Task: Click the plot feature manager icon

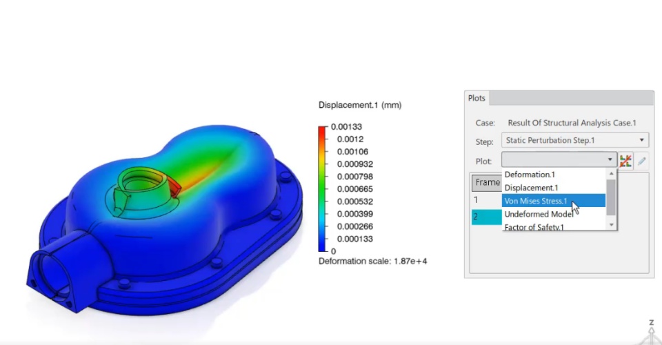Action: [x=625, y=161]
